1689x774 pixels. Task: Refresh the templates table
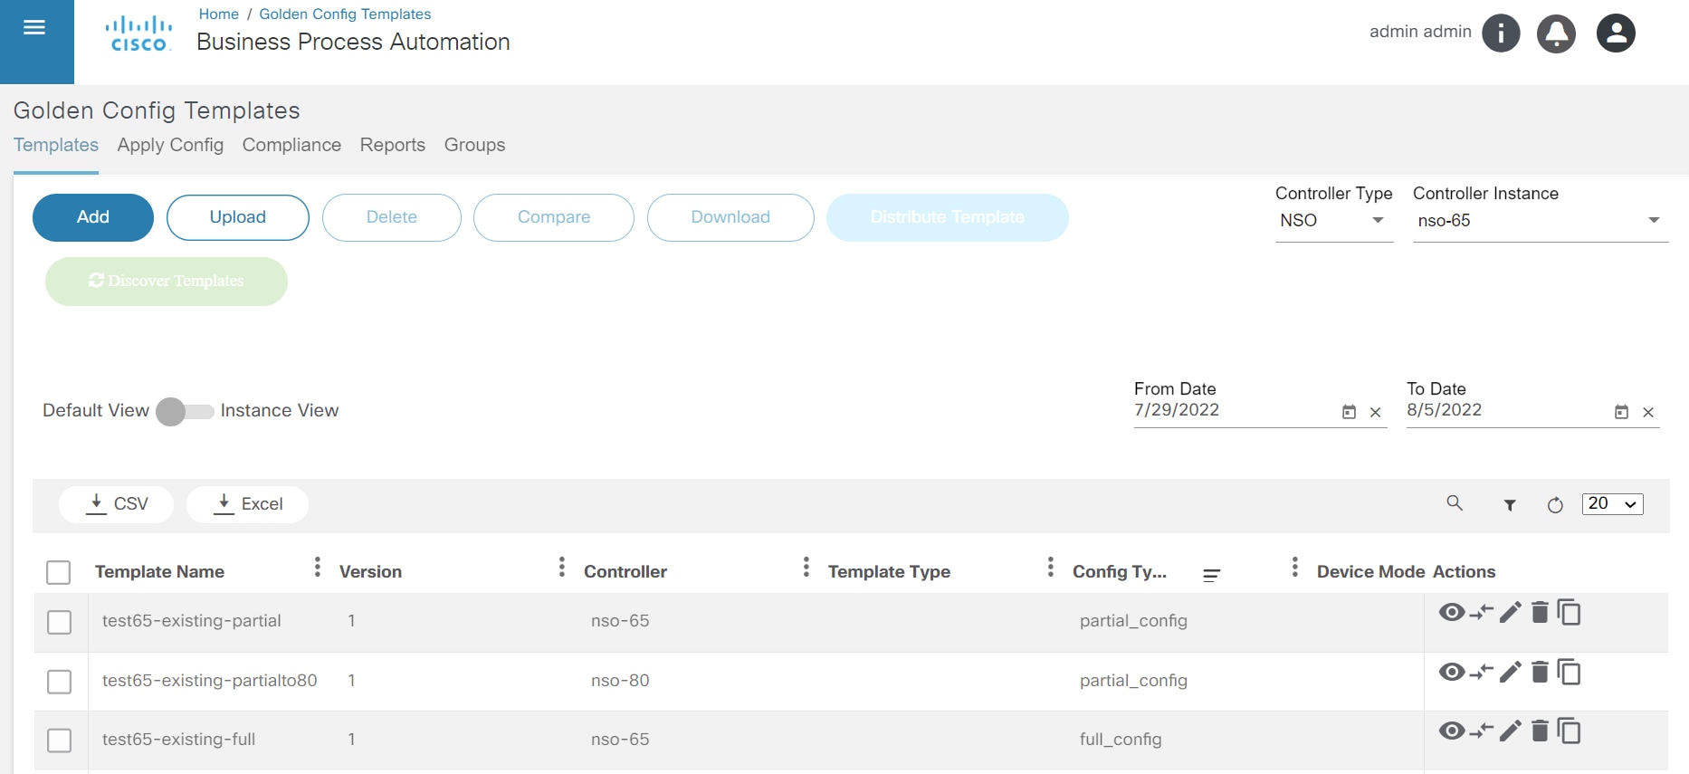click(x=1555, y=505)
